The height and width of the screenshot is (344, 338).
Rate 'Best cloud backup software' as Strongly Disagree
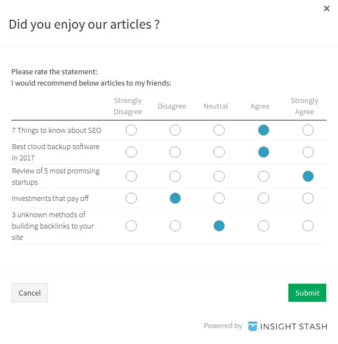(131, 152)
